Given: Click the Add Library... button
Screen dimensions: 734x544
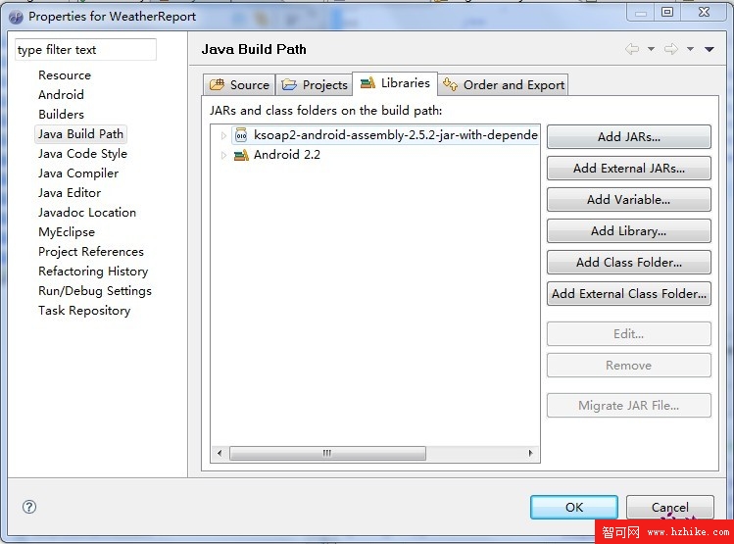Looking at the screenshot, I should coord(629,230).
